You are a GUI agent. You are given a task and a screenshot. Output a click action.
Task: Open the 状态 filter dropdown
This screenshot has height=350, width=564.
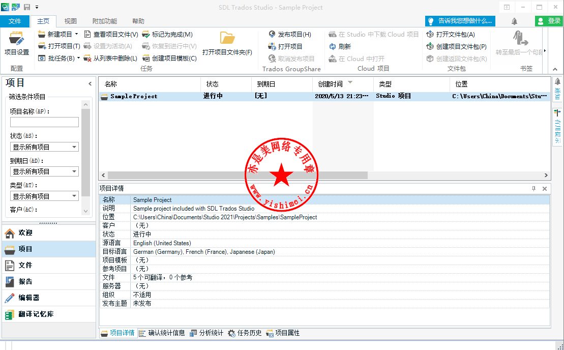[x=44, y=147]
